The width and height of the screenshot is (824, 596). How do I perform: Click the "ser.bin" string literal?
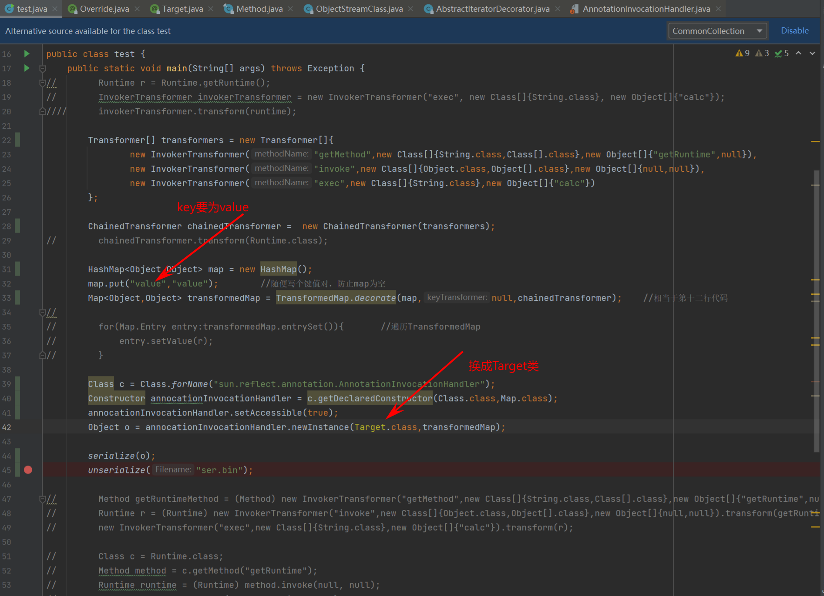(x=219, y=470)
